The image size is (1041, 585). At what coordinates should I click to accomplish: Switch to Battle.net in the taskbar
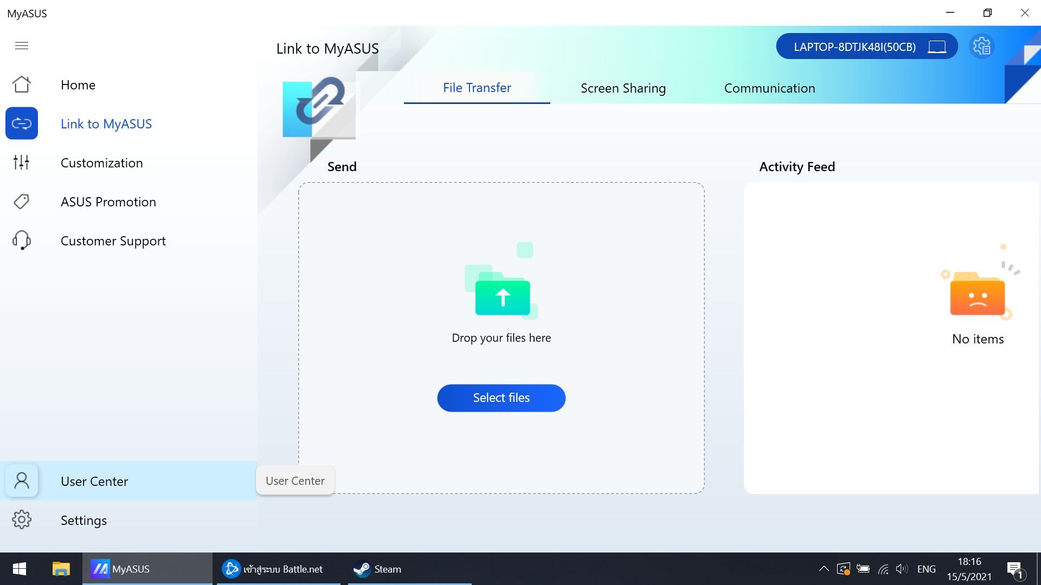(x=278, y=569)
